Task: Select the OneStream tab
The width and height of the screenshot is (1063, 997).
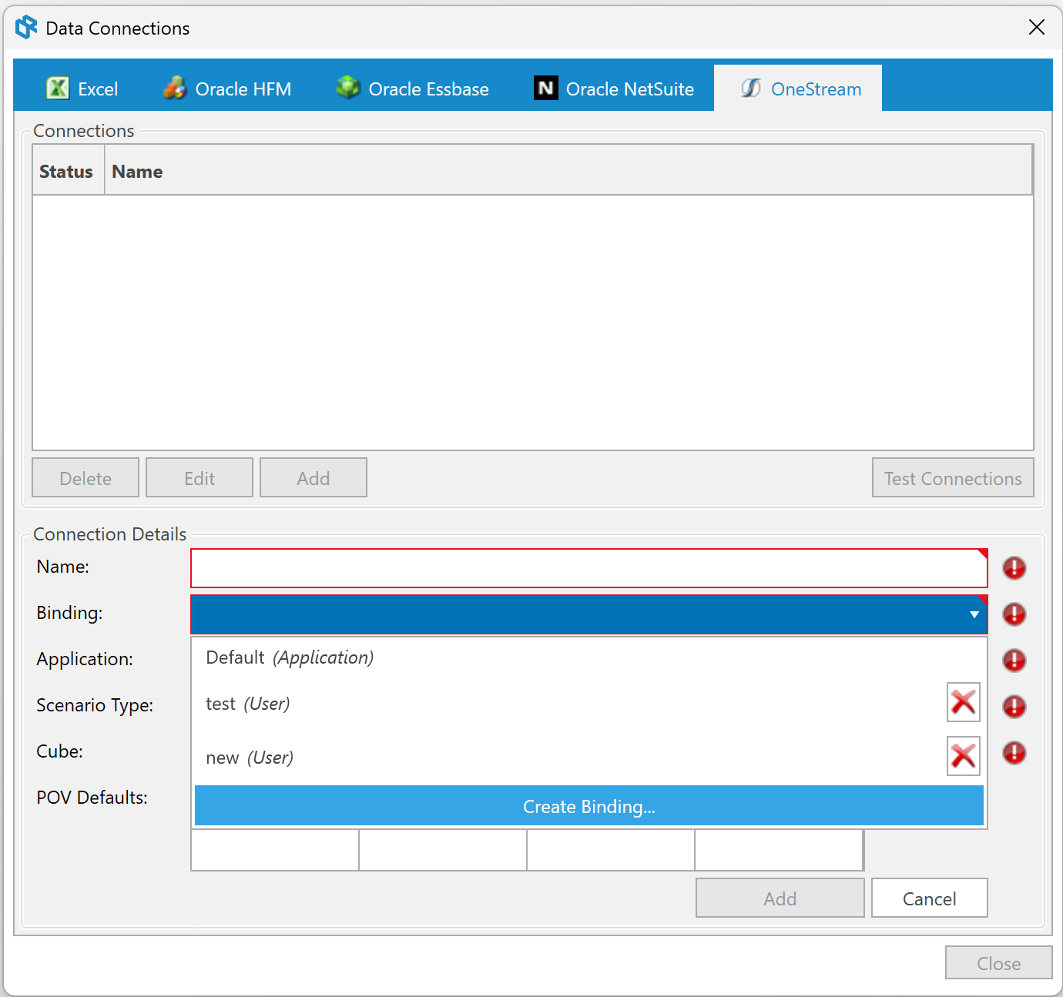Action: [x=798, y=89]
